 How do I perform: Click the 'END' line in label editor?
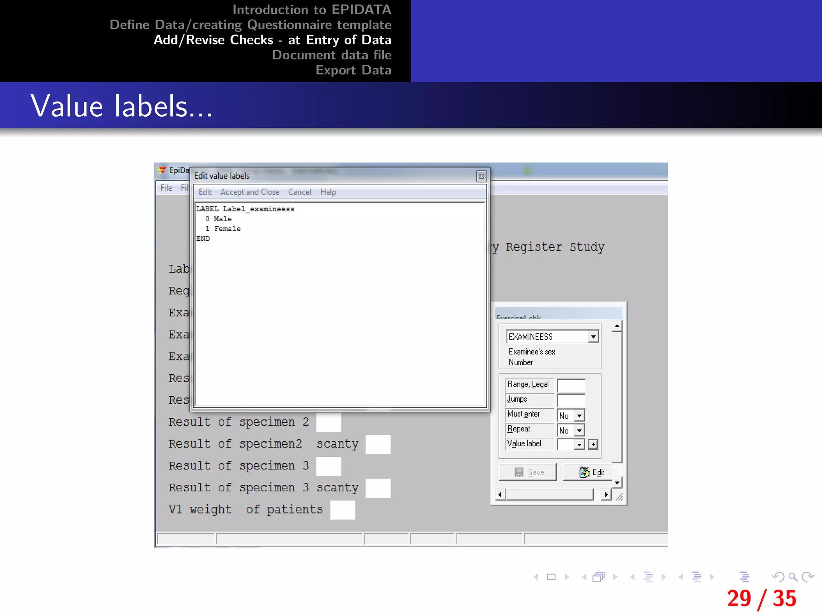[x=203, y=239]
